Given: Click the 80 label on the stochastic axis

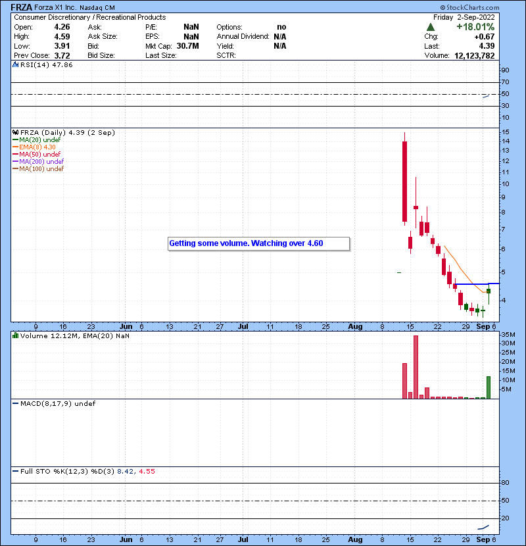Looking at the screenshot, I should (505, 483).
